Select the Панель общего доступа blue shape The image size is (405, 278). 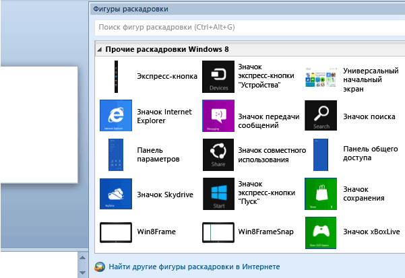[321, 155]
